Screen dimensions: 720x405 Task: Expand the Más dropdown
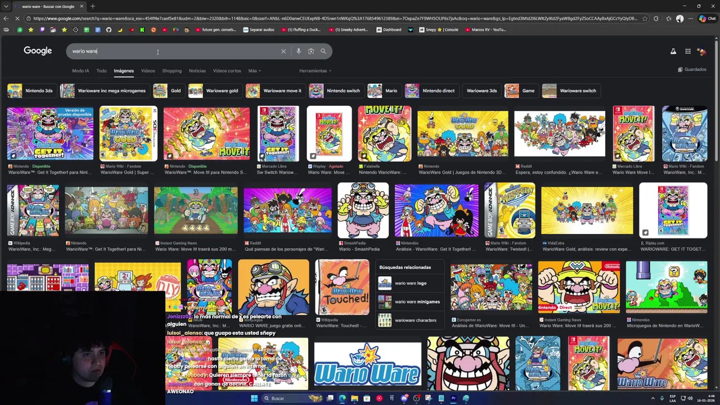(x=255, y=71)
